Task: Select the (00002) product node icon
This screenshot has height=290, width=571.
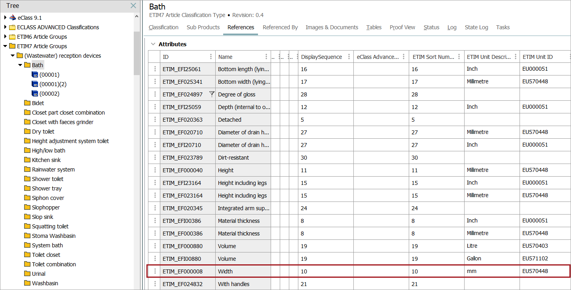Action: point(35,94)
